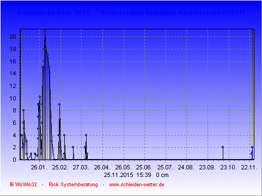
Task: Click the 25.02. date axis label
Action: (x=60, y=167)
